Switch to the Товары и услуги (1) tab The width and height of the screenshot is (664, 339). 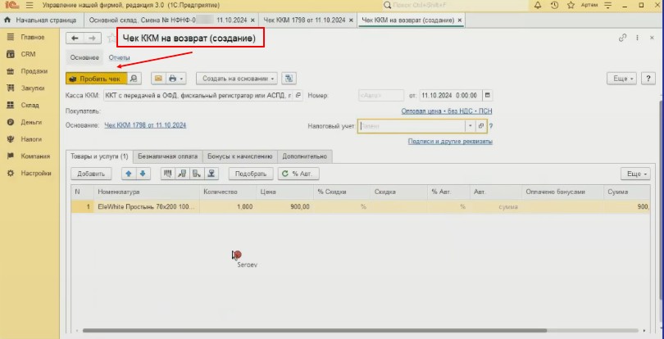click(x=99, y=156)
